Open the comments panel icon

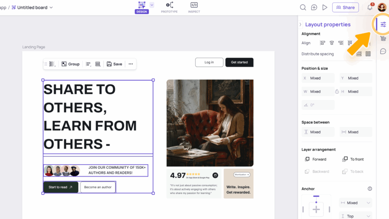click(383, 51)
